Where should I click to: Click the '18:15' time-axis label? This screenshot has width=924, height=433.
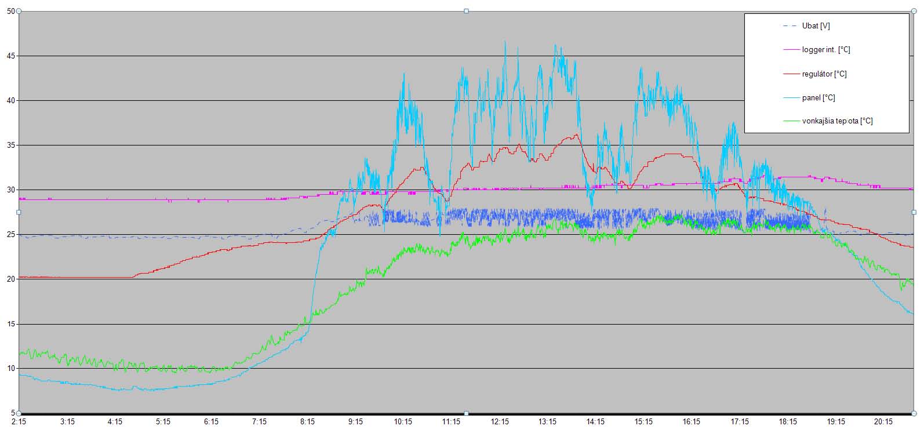[x=788, y=422]
